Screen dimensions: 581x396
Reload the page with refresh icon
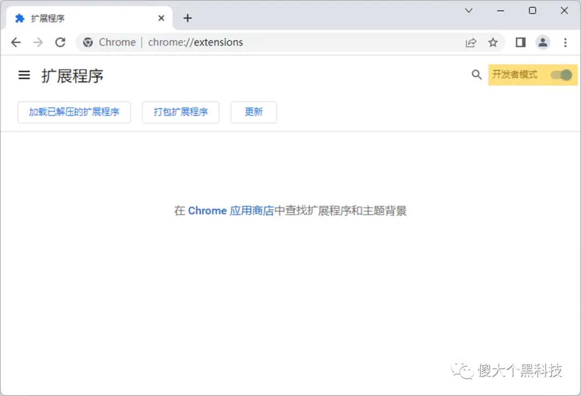[x=60, y=42]
